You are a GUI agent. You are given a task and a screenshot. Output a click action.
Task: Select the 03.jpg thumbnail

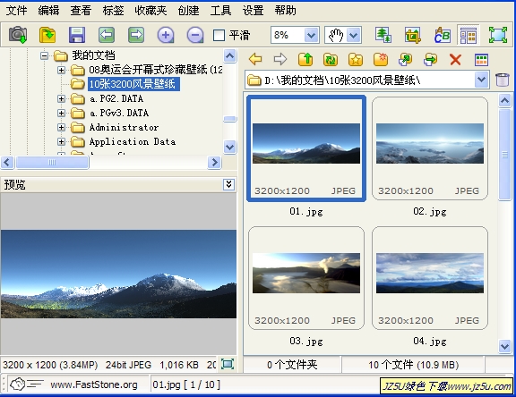(x=306, y=278)
